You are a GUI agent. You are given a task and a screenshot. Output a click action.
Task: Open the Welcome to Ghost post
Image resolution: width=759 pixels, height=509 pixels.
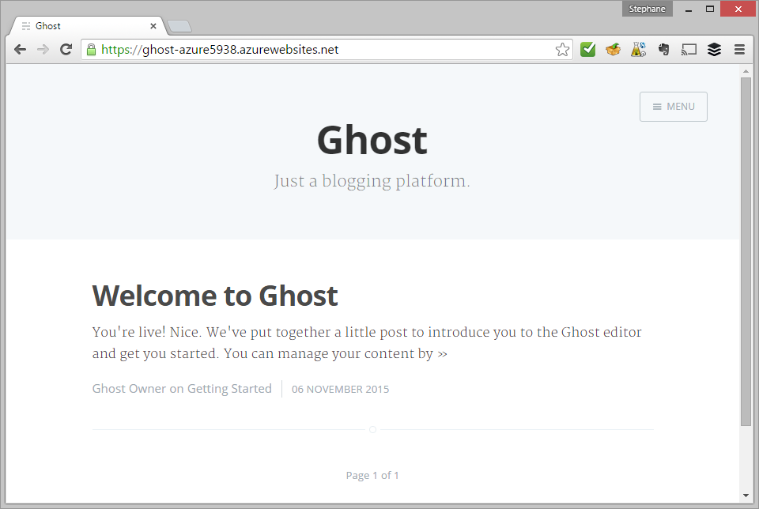[x=215, y=296]
